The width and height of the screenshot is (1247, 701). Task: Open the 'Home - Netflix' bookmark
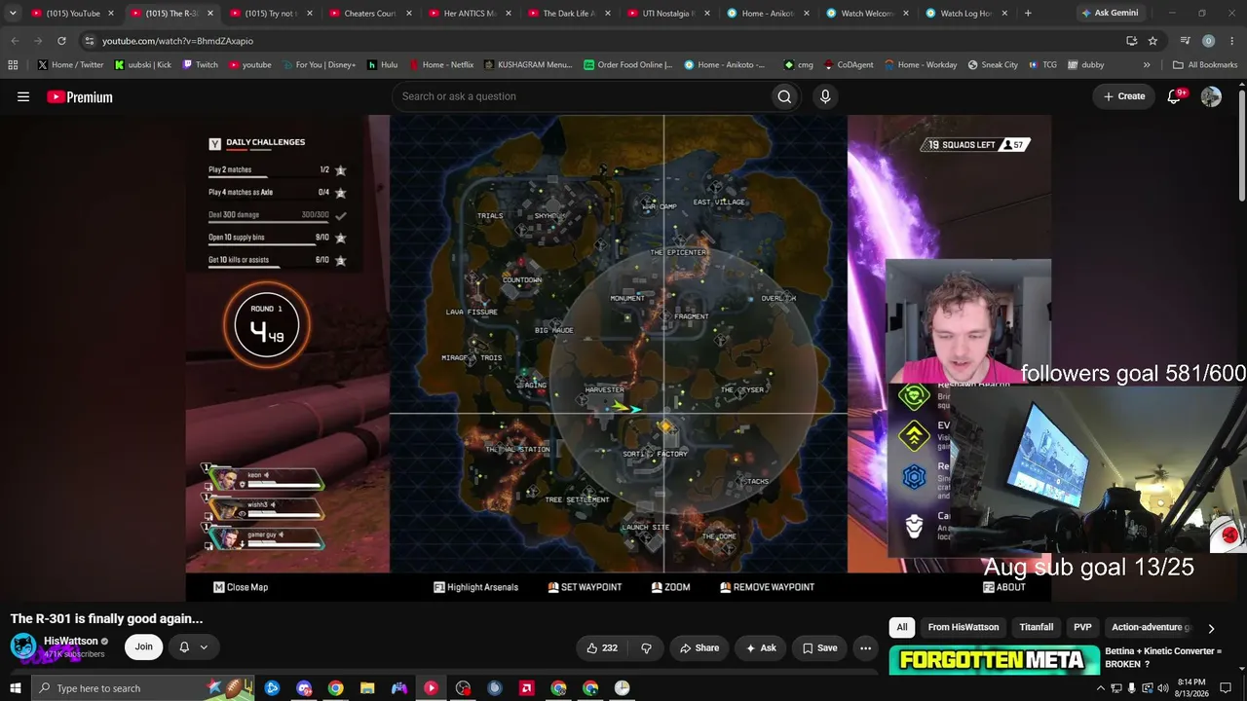(440, 65)
